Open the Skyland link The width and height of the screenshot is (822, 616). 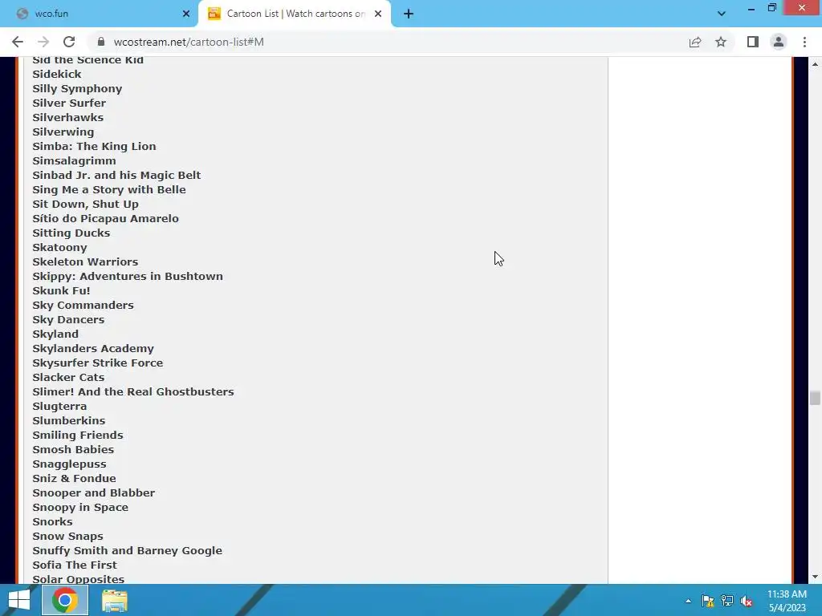click(x=55, y=334)
